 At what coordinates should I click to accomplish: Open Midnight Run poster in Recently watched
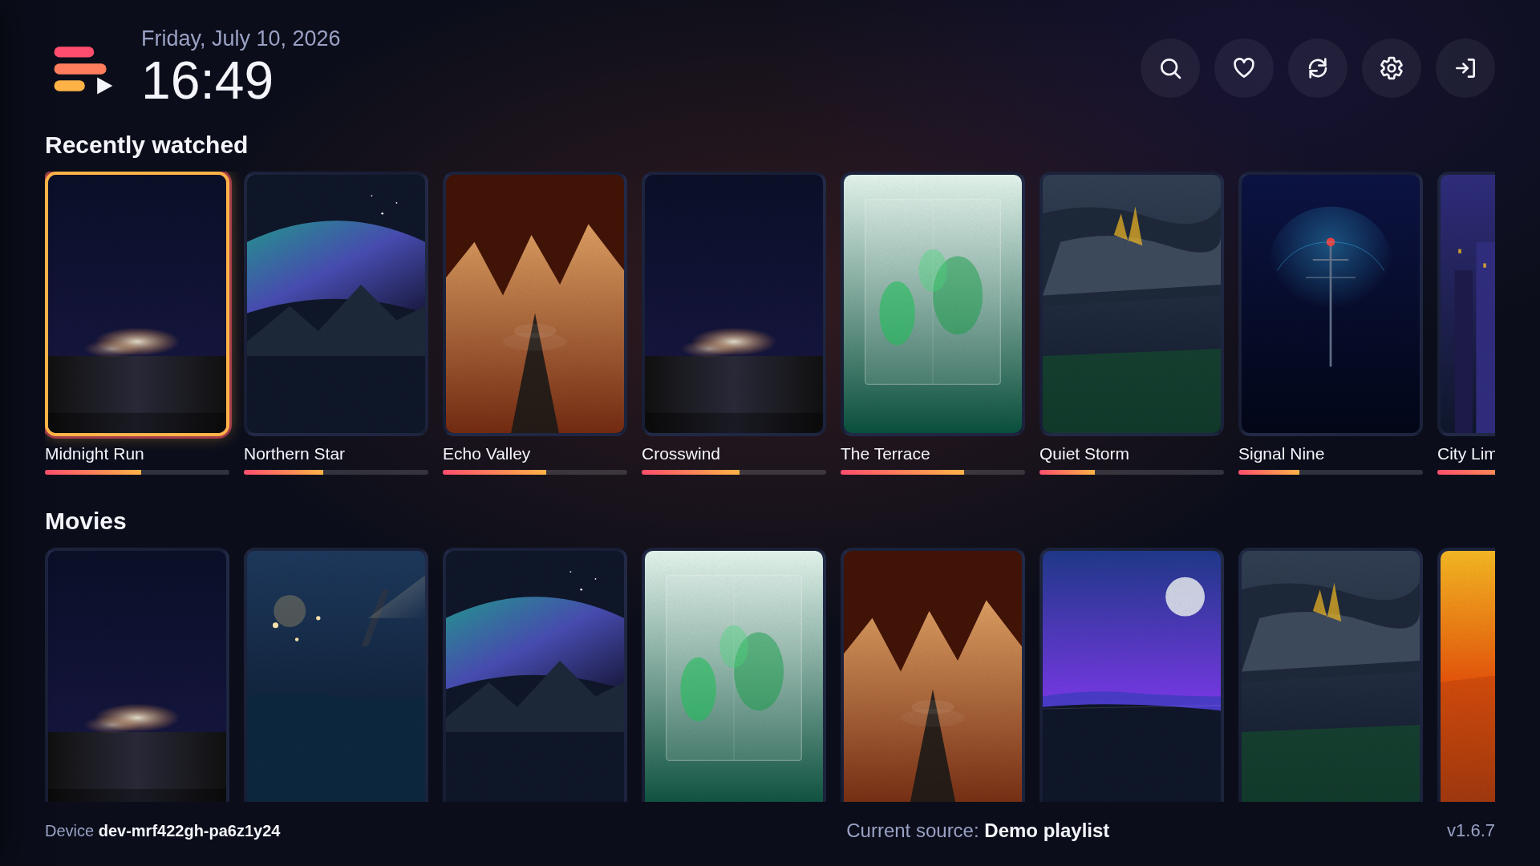click(137, 304)
